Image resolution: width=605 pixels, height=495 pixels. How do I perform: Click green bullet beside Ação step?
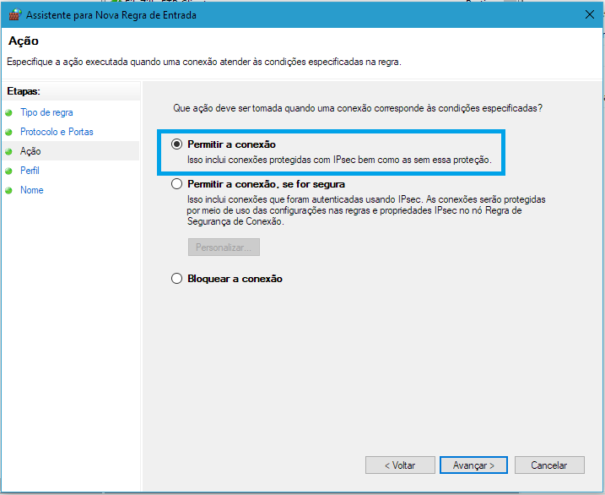pyautogui.click(x=9, y=151)
